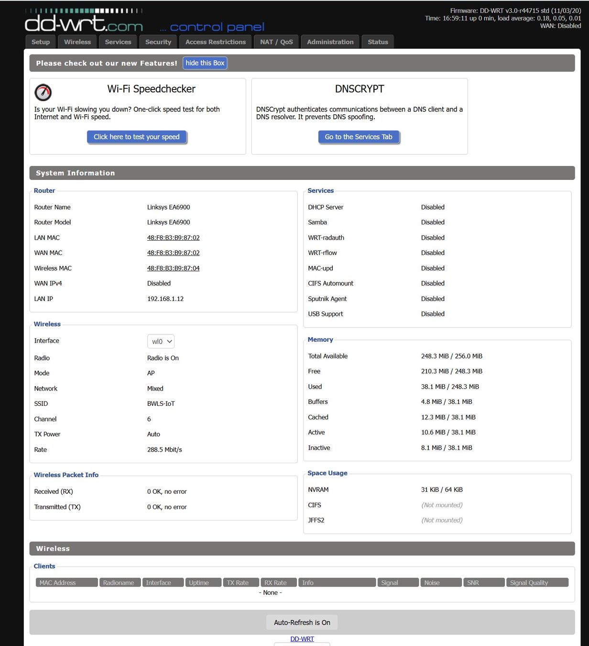
Task: Click the RX Rate column header
Action: click(x=279, y=582)
